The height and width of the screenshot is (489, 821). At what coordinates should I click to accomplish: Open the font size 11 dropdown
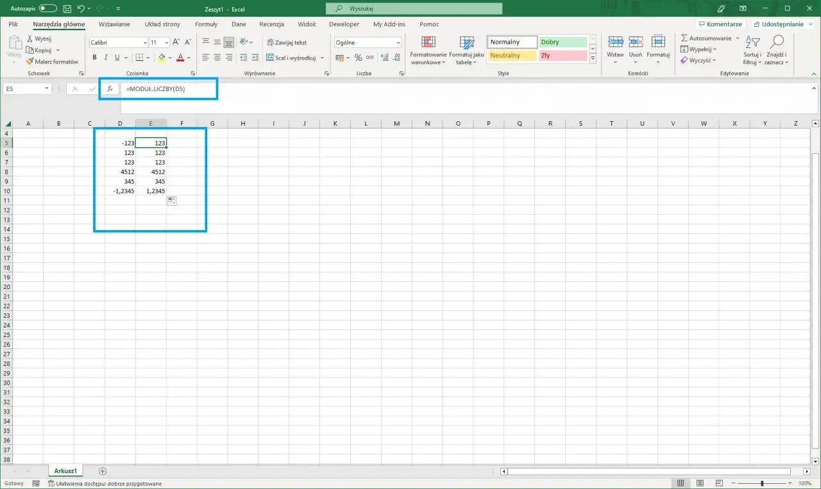point(167,42)
